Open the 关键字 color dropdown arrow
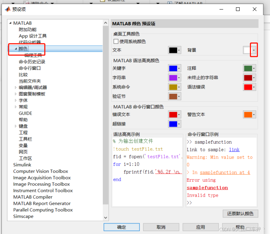Viewport: 270px width, 234px height. (x=179, y=68)
